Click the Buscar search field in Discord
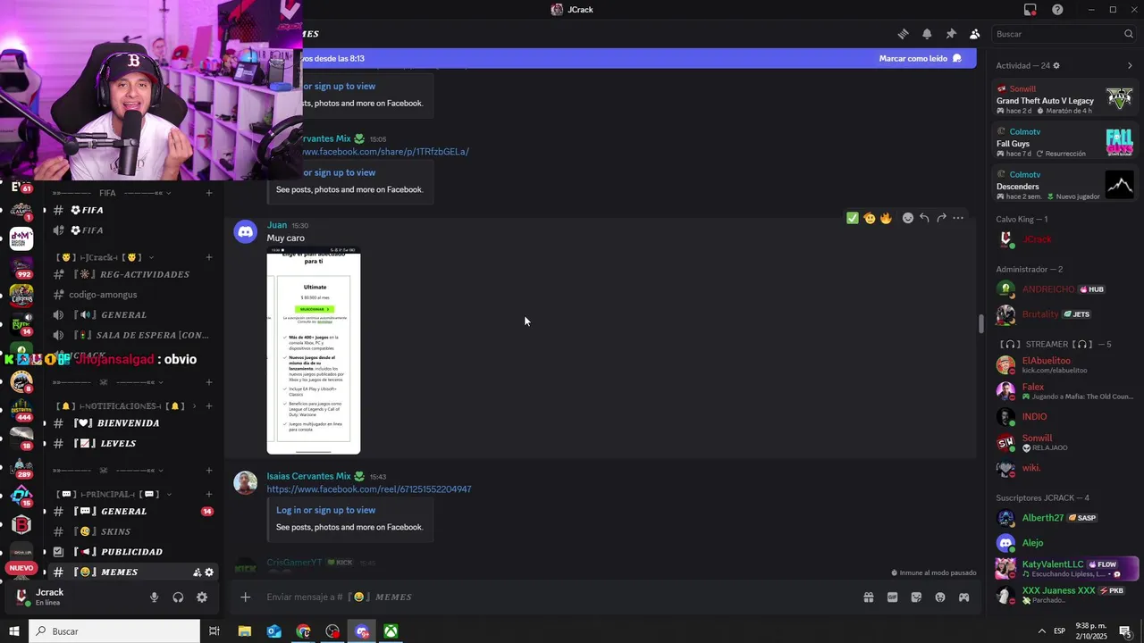The height and width of the screenshot is (643, 1144). click(x=1064, y=34)
